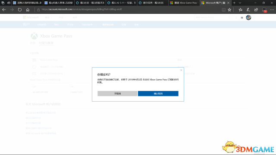The width and height of the screenshot is (276, 155).
Task: Close the 你确定吗 dialog with X
Action: coord(181,70)
